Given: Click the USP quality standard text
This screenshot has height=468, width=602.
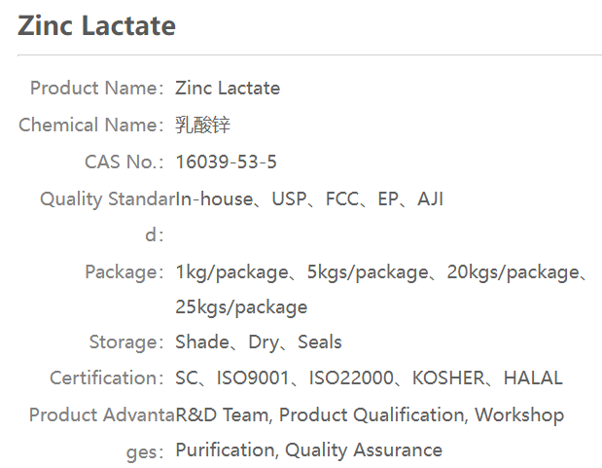Looking at the screenshot, I should pos(289,199).
